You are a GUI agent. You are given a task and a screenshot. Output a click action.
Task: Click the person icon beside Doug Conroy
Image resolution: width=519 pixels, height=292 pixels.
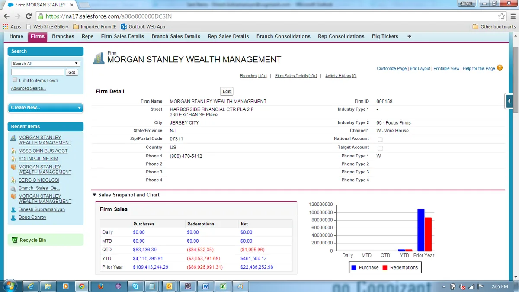(13, 218)
